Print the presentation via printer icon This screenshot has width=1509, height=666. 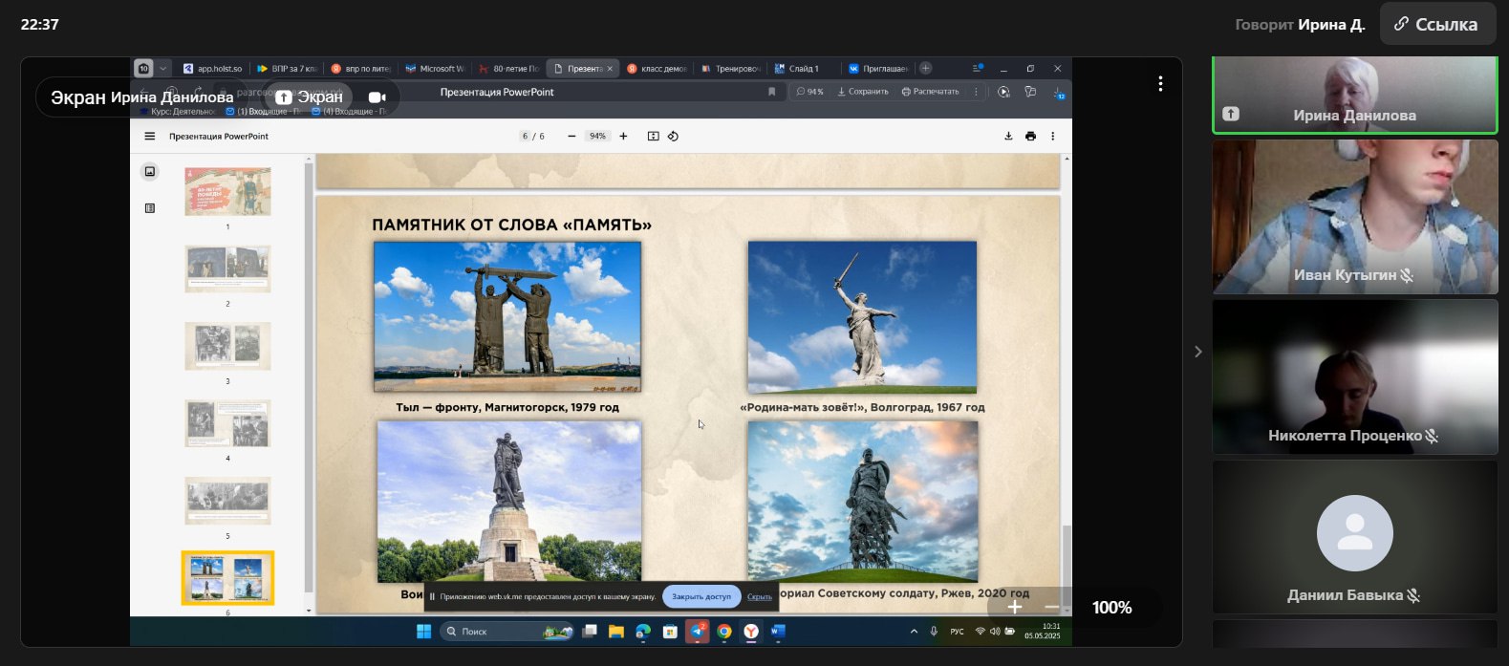tap(1030, 136)
